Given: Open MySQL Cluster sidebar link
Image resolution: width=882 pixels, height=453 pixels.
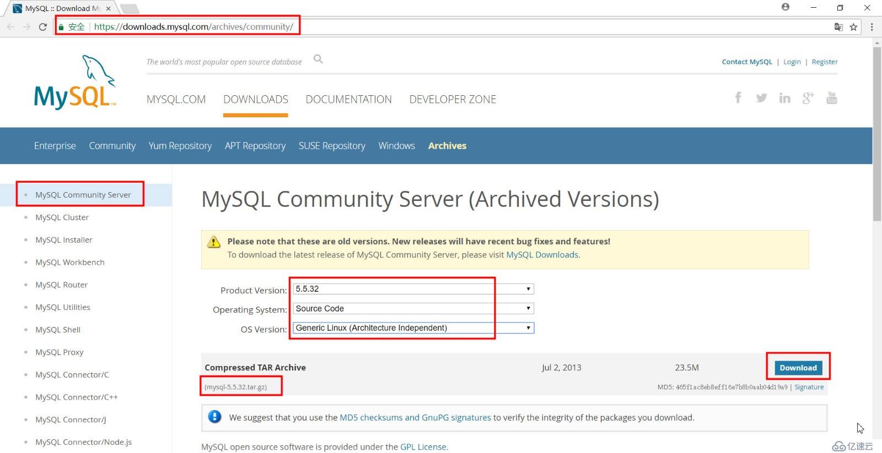Looking at the screenshot, I should pyautogui.click(x=62, y=217).
